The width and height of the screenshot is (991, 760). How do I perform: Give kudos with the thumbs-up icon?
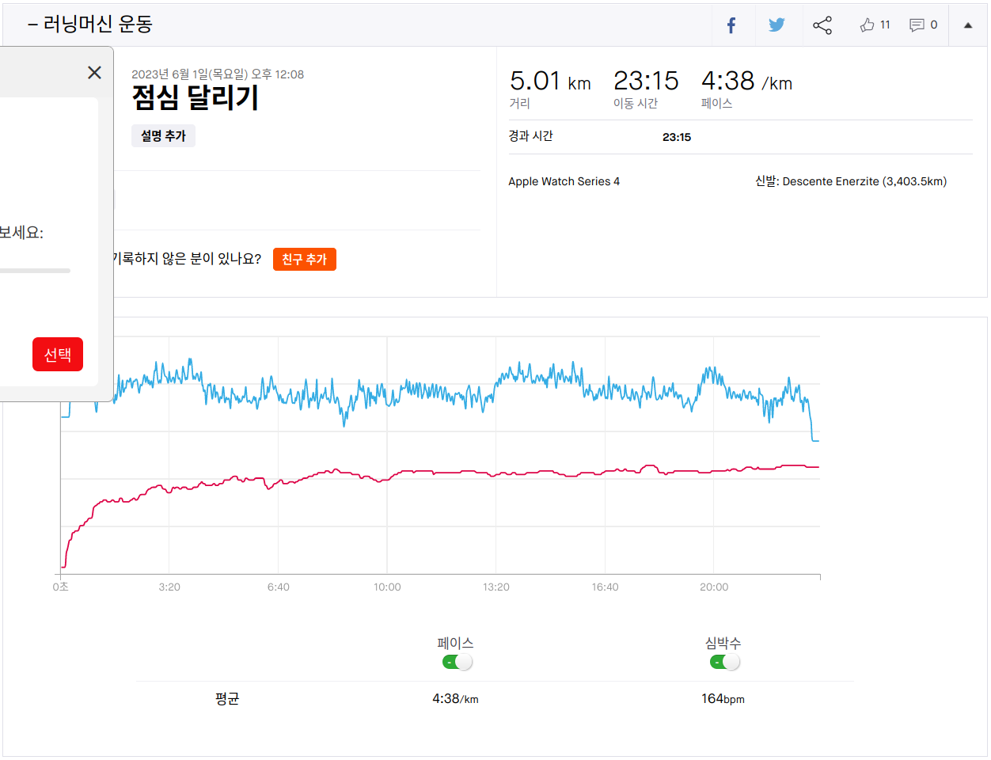868,25
